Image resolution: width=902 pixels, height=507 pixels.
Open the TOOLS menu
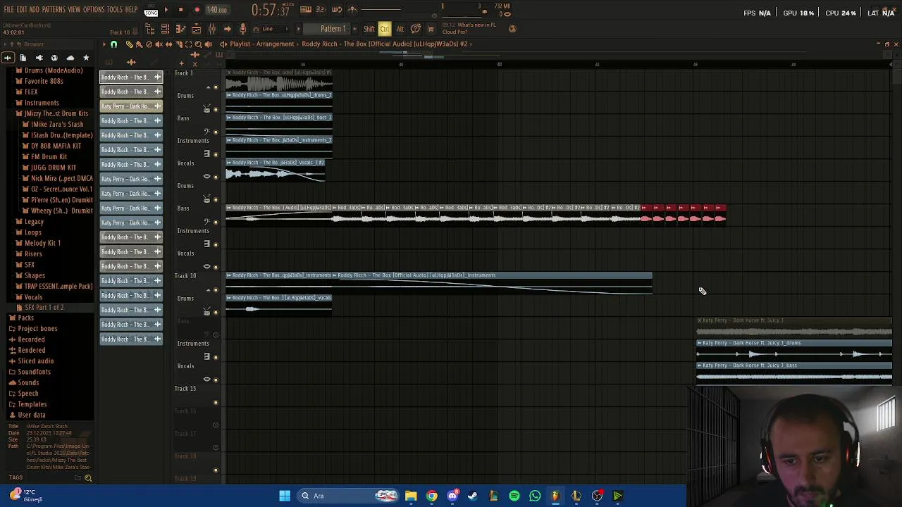click(115, 10)
